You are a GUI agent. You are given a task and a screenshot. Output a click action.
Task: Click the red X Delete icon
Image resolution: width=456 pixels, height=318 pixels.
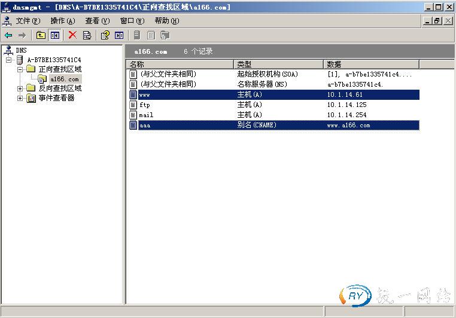[x=72, y=35]
